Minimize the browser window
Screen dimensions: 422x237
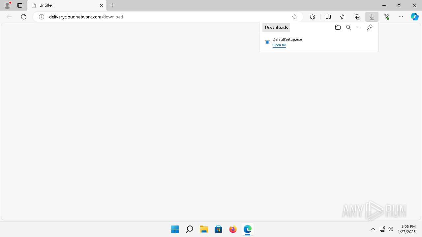coord(384,5)
